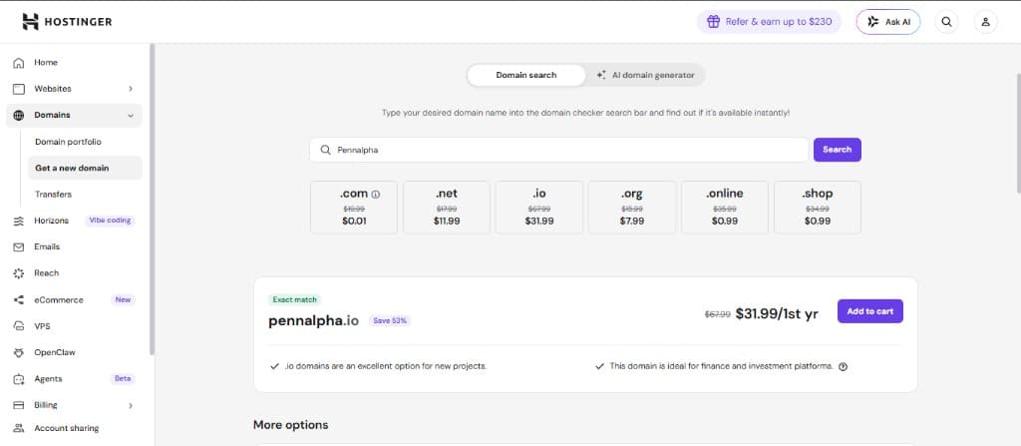Click the Account sharing people icon

coord(19,428)
